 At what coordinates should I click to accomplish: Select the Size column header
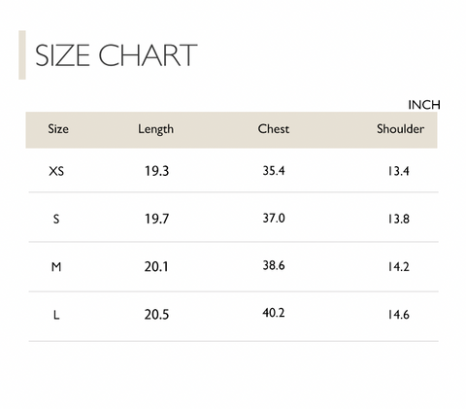pyautogui.click(x=58, y=129)
